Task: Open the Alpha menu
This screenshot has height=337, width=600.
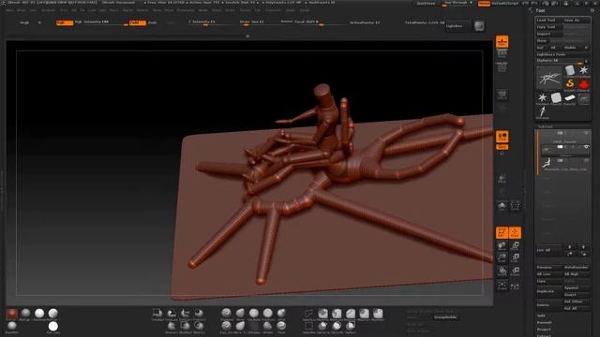Action: click(x=9, y=10)
